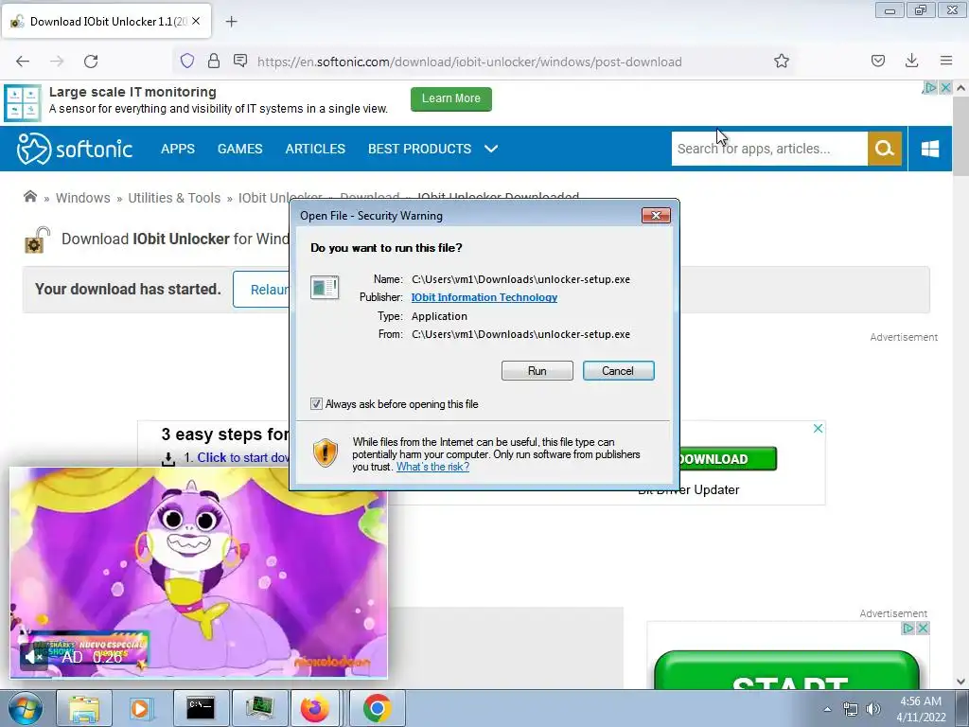Uncheck Always ask before opening this file
Viewport: 969px width, 727px height.
316,403
